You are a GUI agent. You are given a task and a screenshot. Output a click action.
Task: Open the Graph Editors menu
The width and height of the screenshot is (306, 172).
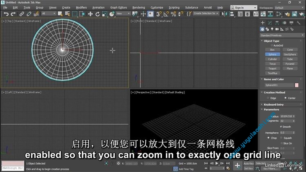coord(118,7)
